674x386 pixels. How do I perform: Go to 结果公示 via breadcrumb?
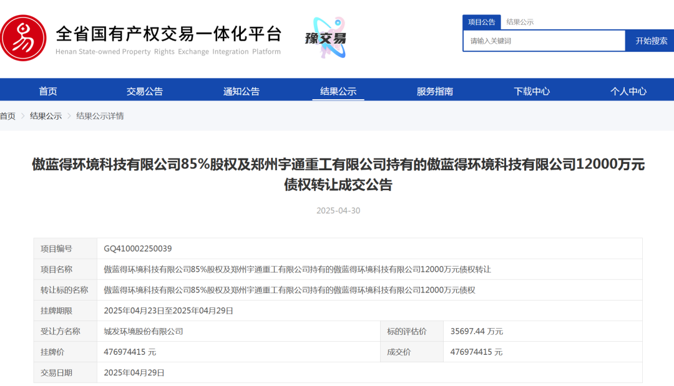(46, 116)
